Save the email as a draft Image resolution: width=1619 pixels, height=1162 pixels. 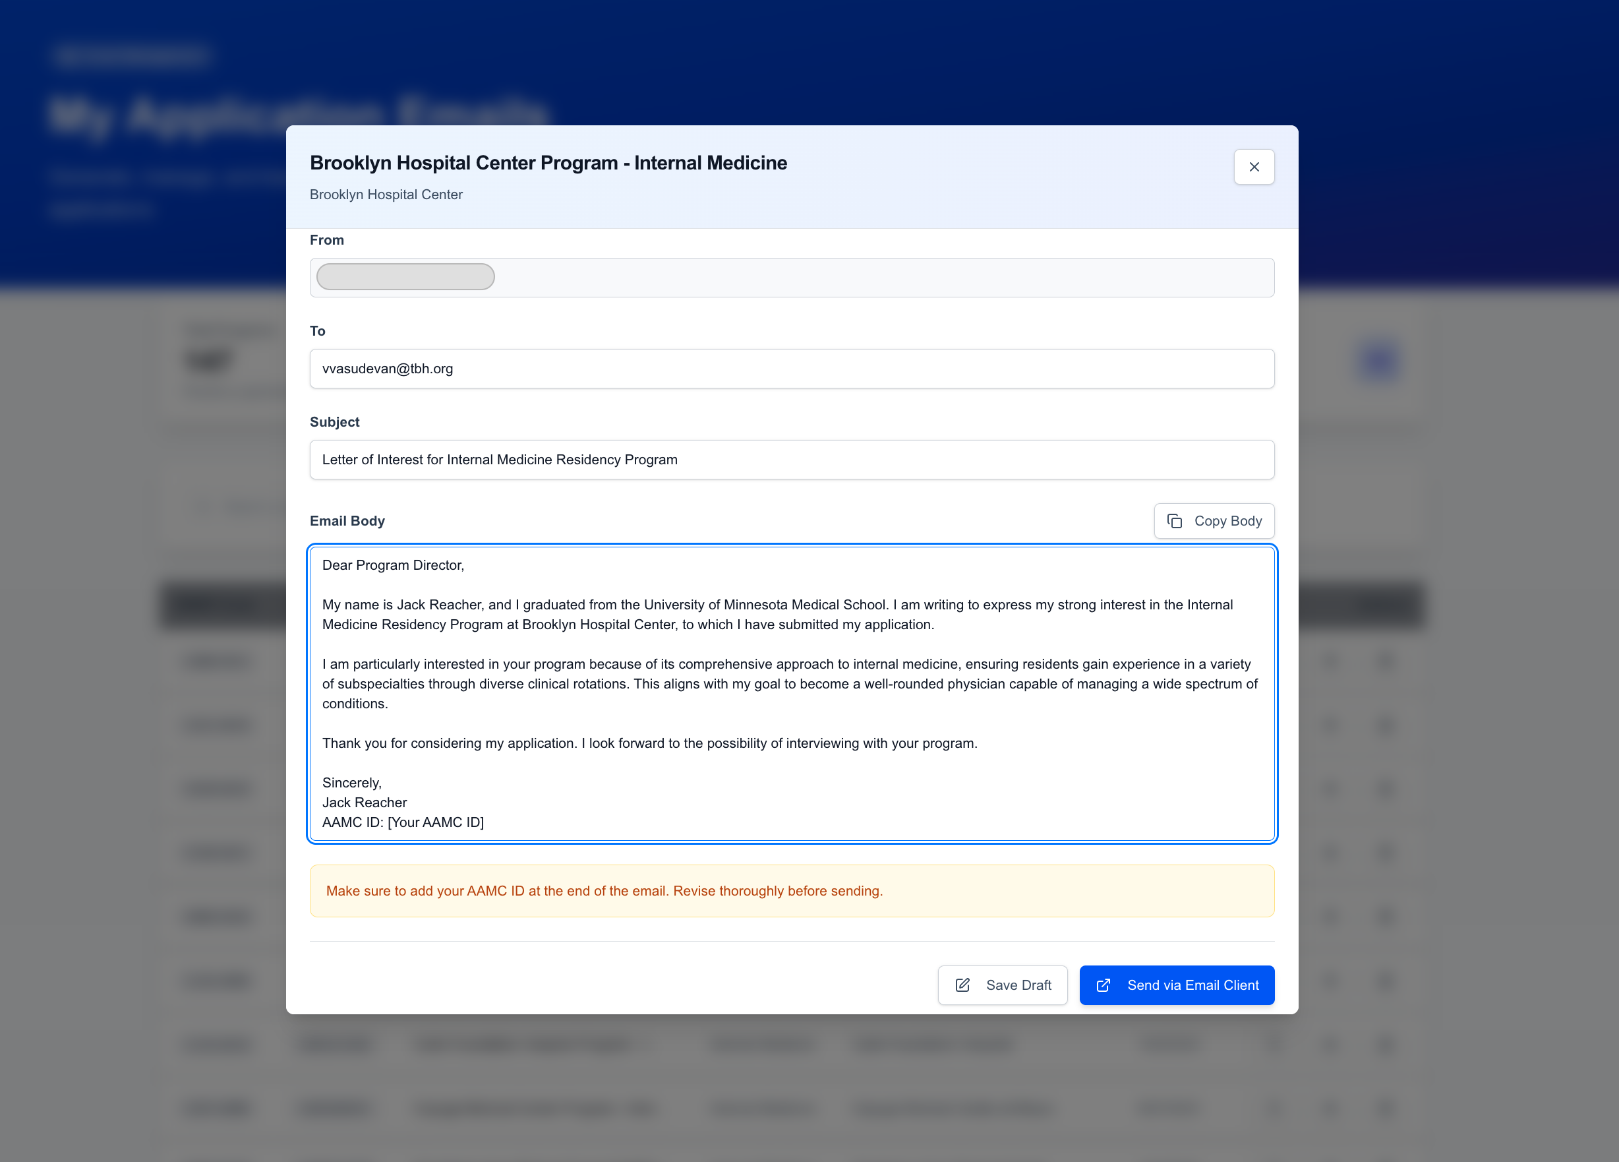click(x=1002, y=985)
